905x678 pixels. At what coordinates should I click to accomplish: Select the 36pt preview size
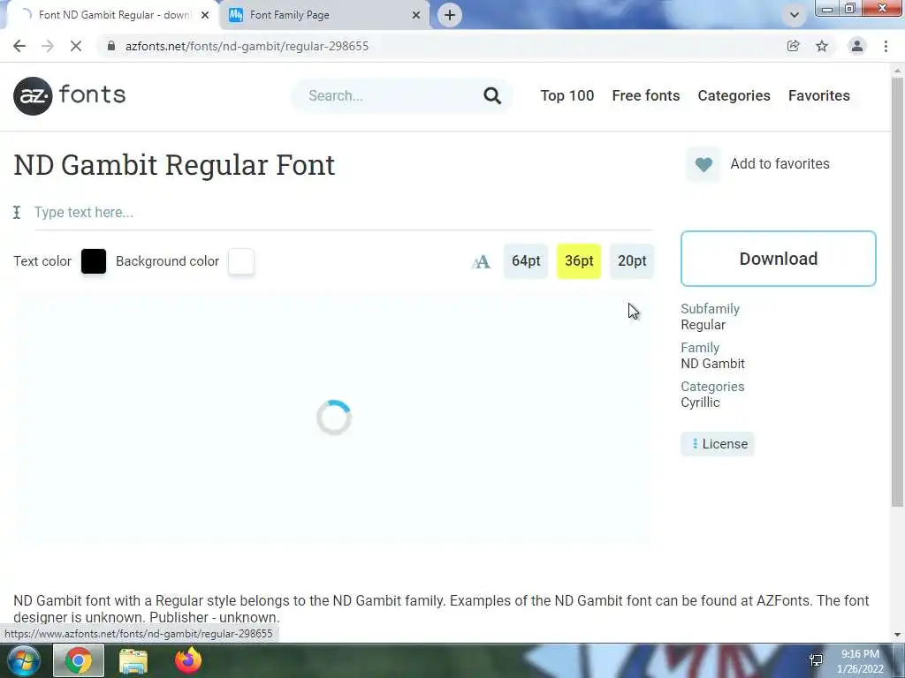[579, 261]
